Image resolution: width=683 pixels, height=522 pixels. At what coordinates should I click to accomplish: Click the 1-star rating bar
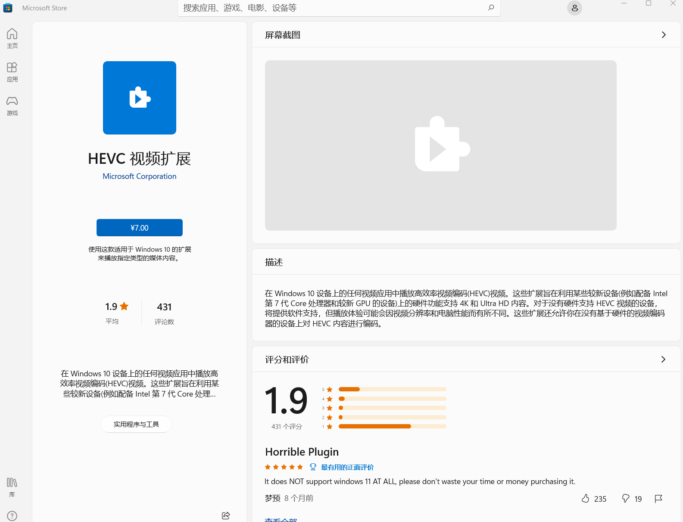[393, 426]
